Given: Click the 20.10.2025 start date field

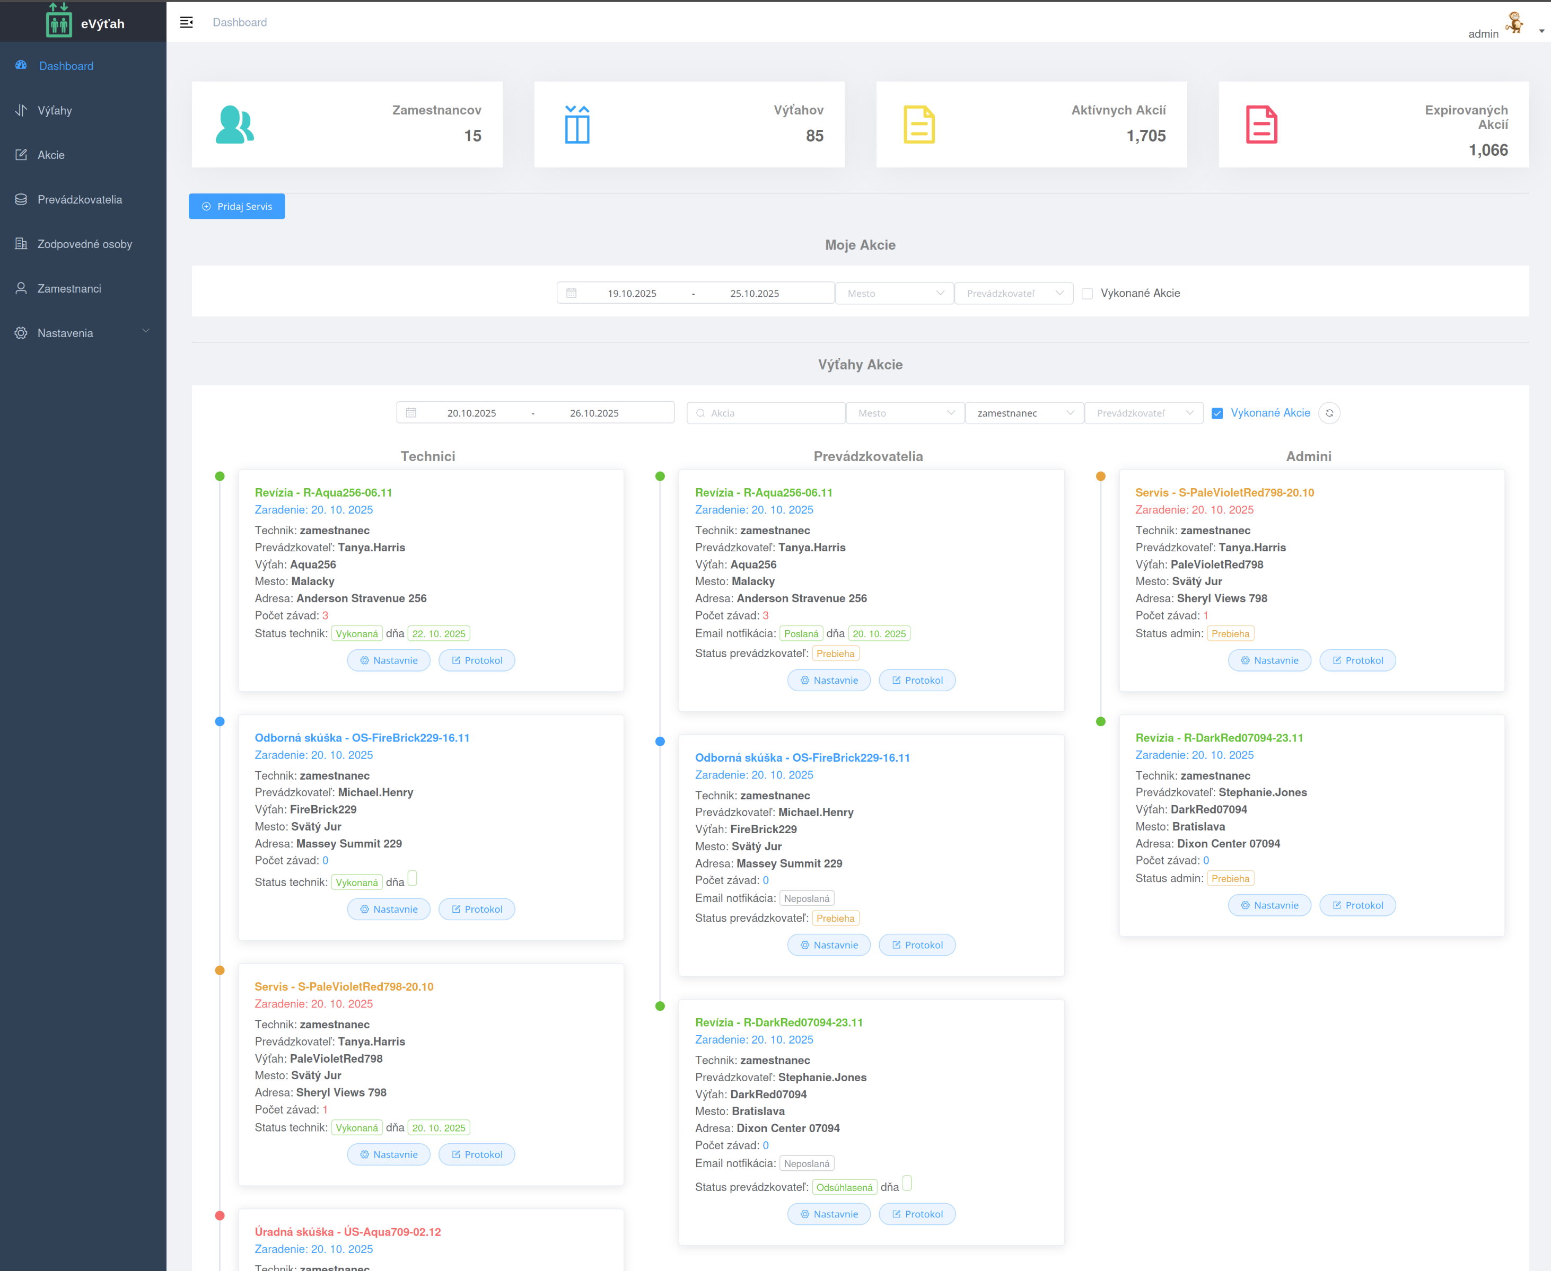Looking at the screenshot, I should 471,413.
